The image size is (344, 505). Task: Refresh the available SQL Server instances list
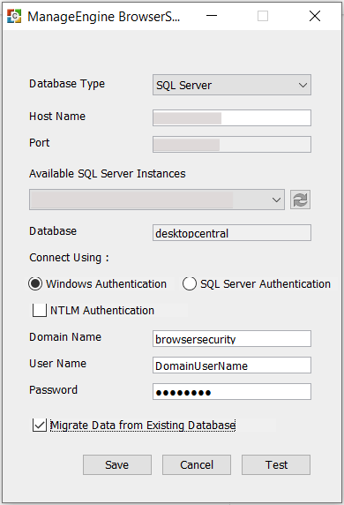[x=300, y=200]
